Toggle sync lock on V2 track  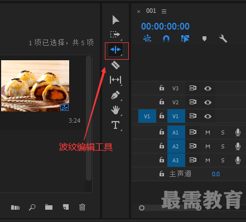[x=193, y=102]
